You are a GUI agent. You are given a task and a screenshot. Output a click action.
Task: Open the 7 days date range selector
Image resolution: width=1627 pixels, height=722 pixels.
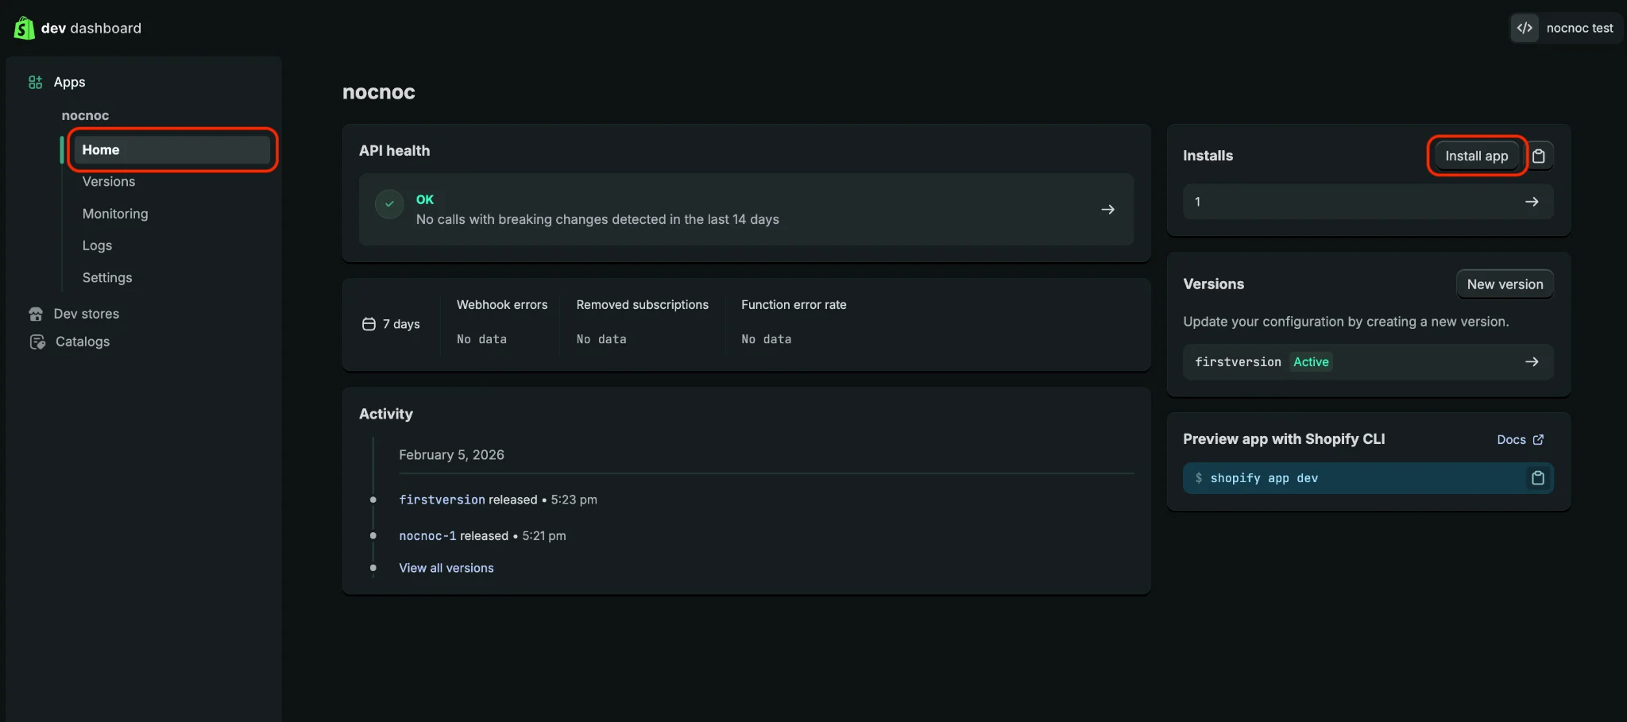coord(391,324)
